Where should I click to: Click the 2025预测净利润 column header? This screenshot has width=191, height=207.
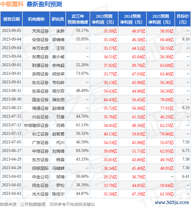161,19
